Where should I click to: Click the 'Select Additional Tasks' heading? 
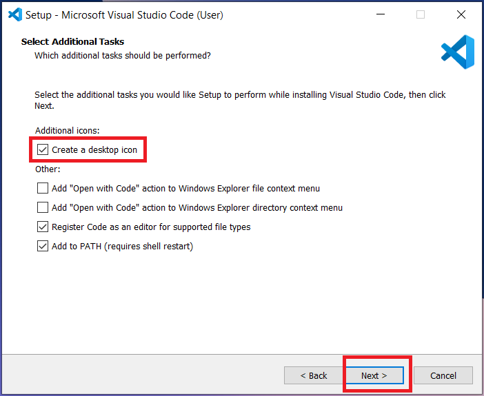[72, 41]
